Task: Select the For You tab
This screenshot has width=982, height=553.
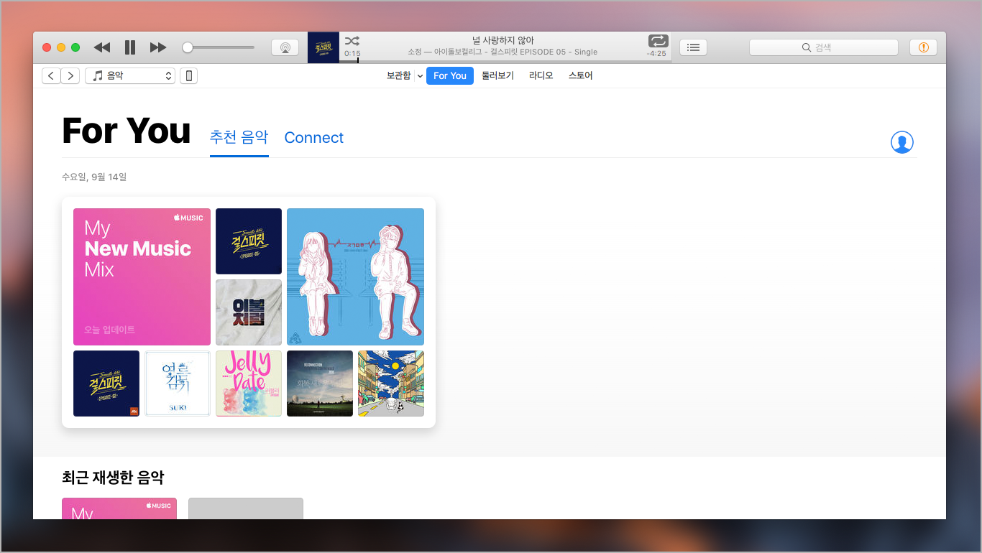Action: (x=450, y=75)
